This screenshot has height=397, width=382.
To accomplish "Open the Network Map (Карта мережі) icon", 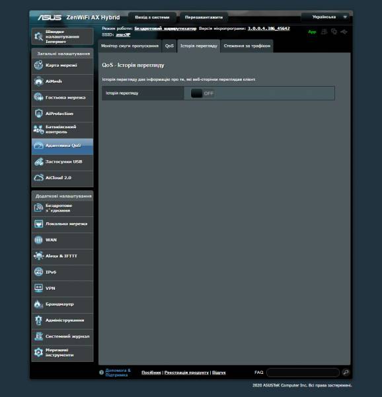I will click(38, 65).
